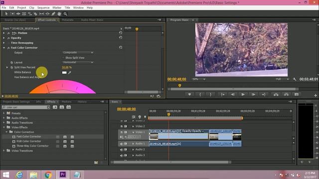Select the Pen tool
This screenshot has height=179, width=319.
53,14
